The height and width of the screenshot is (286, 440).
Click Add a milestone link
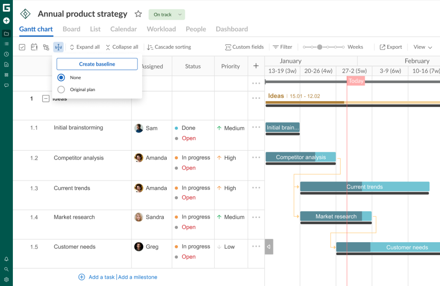coord(137,277)
